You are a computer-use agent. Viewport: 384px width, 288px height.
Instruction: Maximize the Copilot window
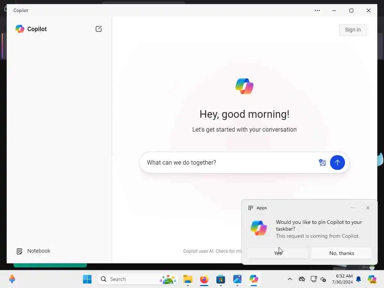coord(351,10)
